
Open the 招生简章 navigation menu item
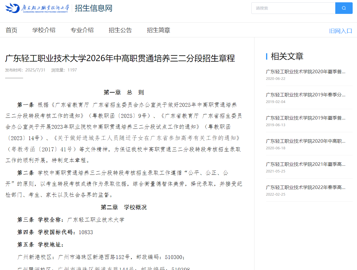click(x=158, y=30)
